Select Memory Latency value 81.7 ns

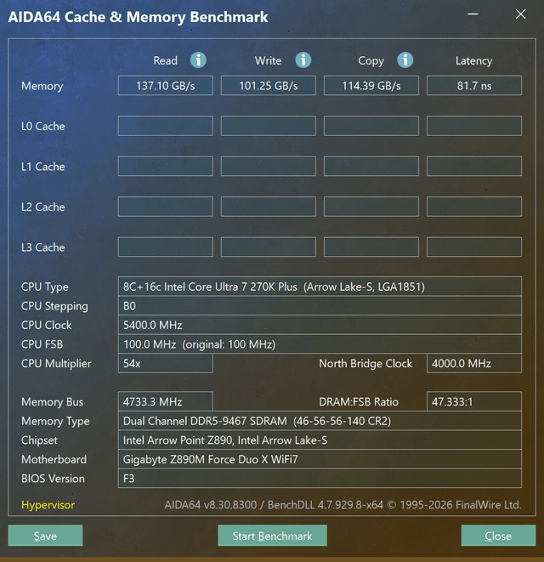pos(474,86)
